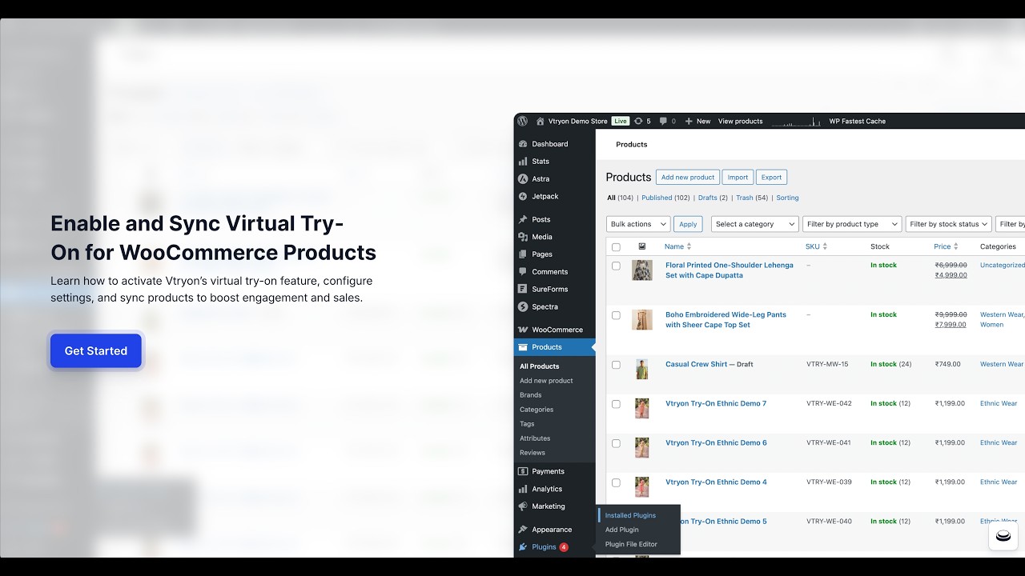Click the Get Started button

[96, 350]
